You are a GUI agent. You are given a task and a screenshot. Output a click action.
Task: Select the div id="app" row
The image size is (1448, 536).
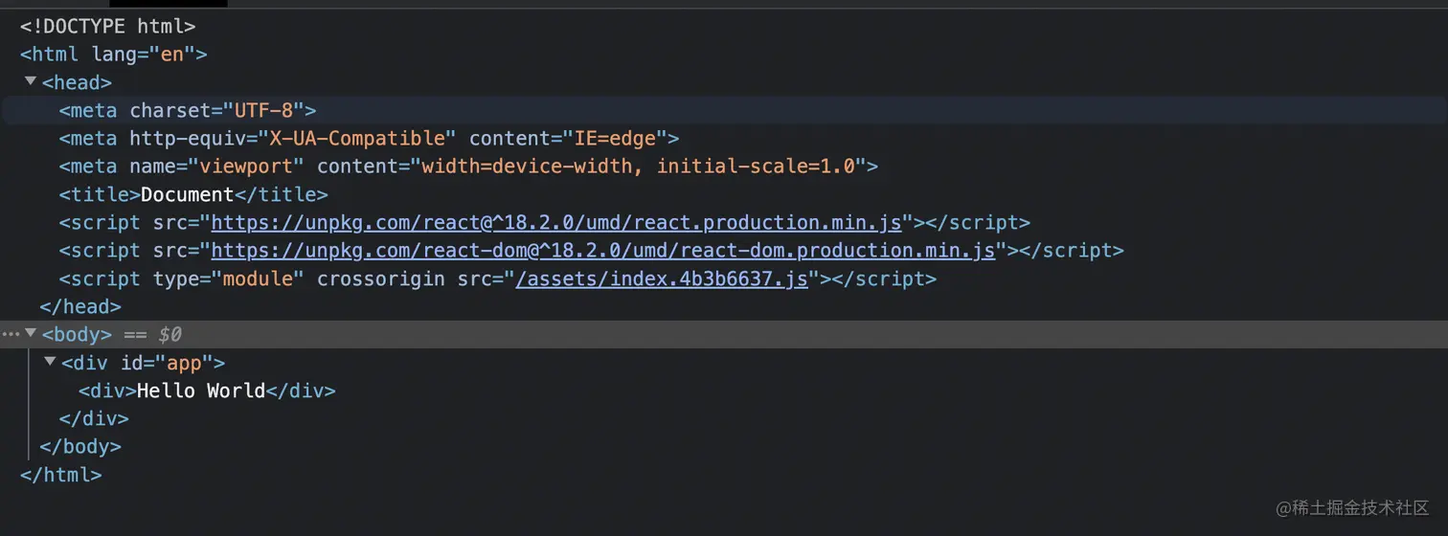[143, 363]
